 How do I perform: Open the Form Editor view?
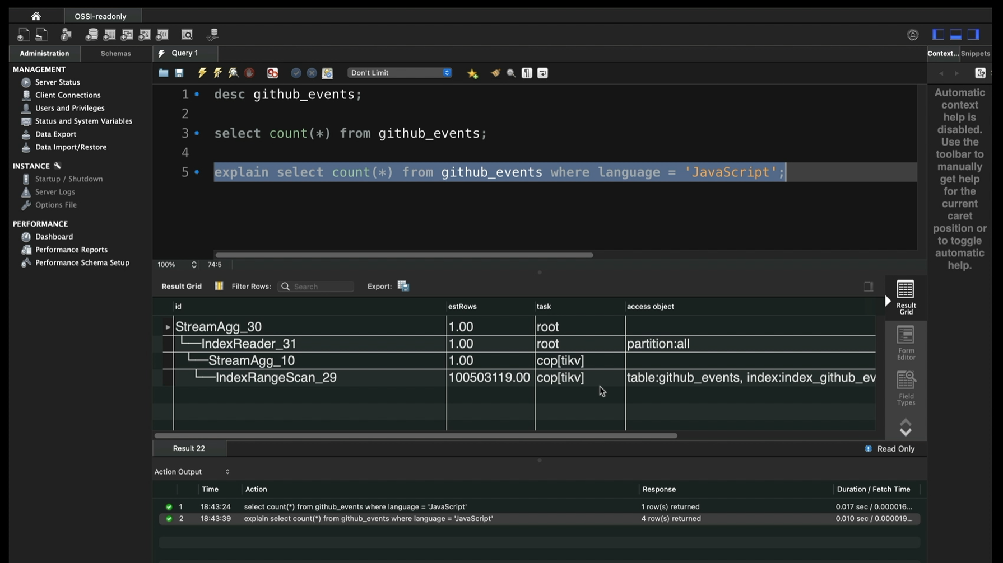pyautogui.click(x=906, y=343)
